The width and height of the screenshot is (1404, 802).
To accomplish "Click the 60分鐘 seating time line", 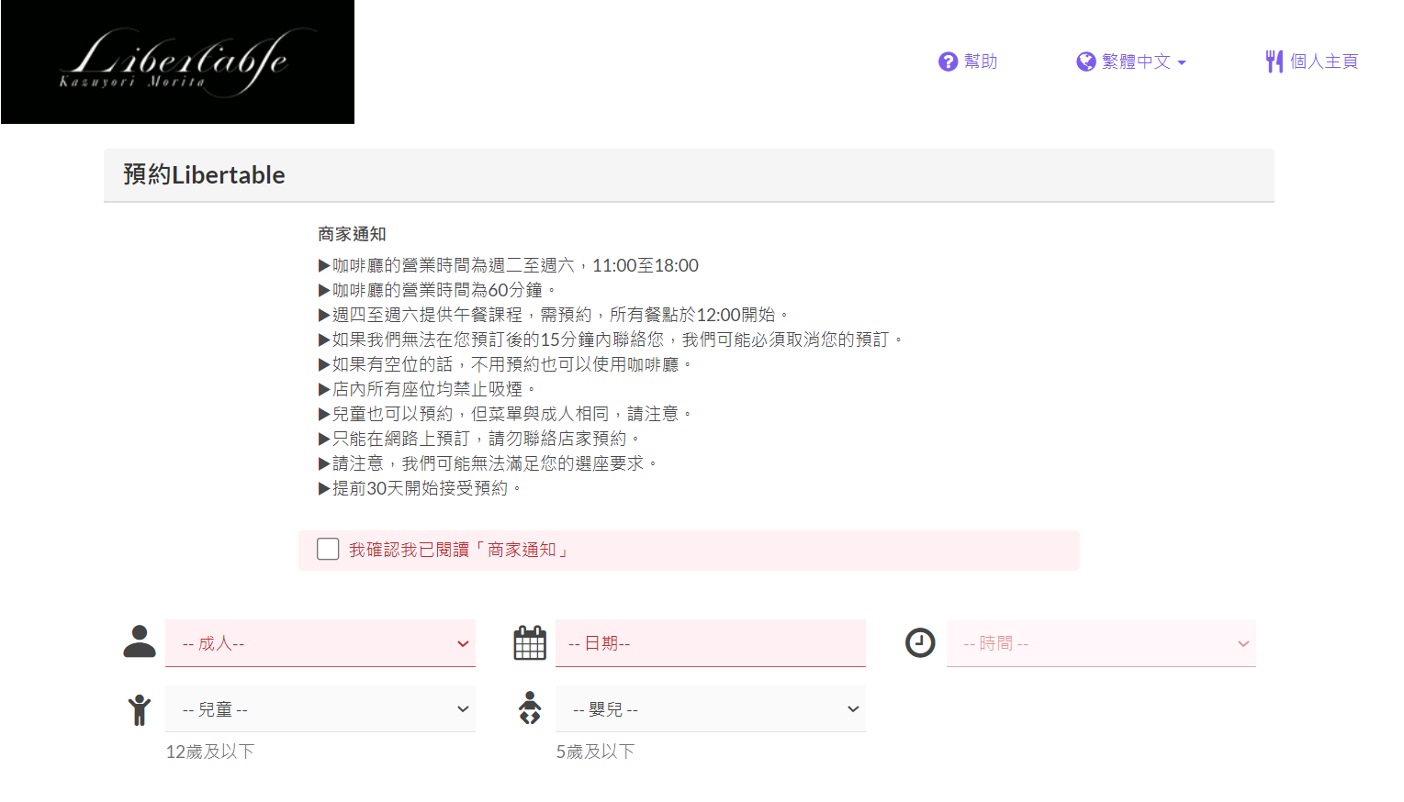I will point(437,290).
